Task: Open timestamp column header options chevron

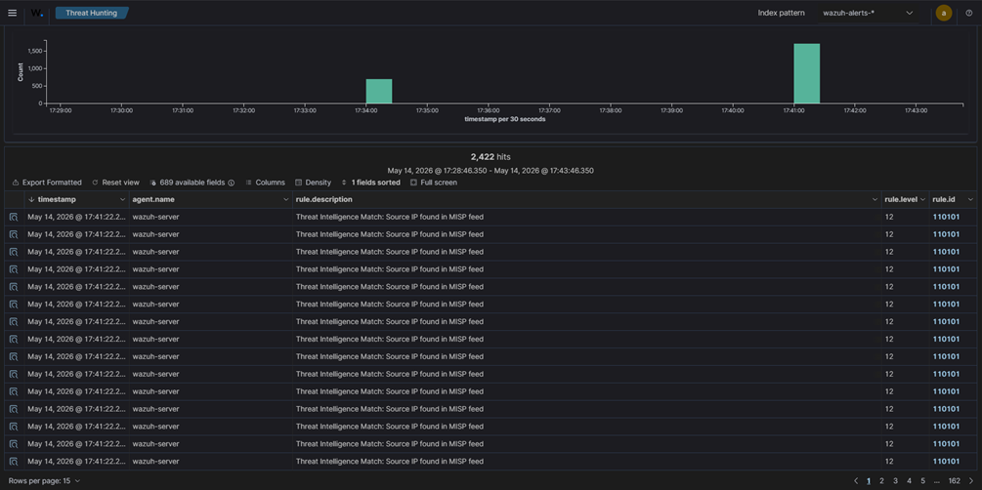Action: click(x=122, y=200)
